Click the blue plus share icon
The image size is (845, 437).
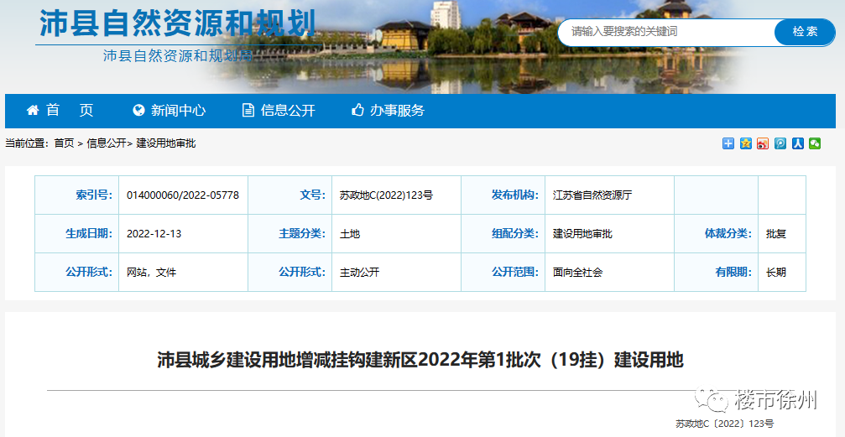[x=728, y=143]
